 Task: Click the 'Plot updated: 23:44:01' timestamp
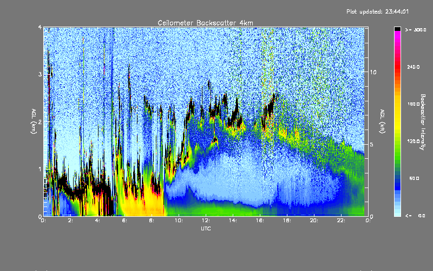[x=377, y=11]
